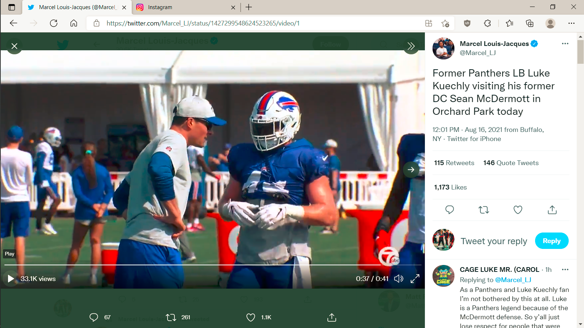Close the Instagram tab
The image size is (584, 328).
tap(233, 7)
